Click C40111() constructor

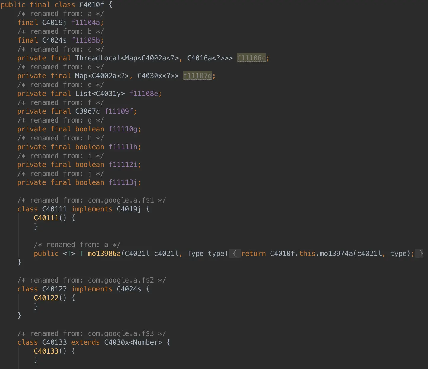tap(50, 218)
